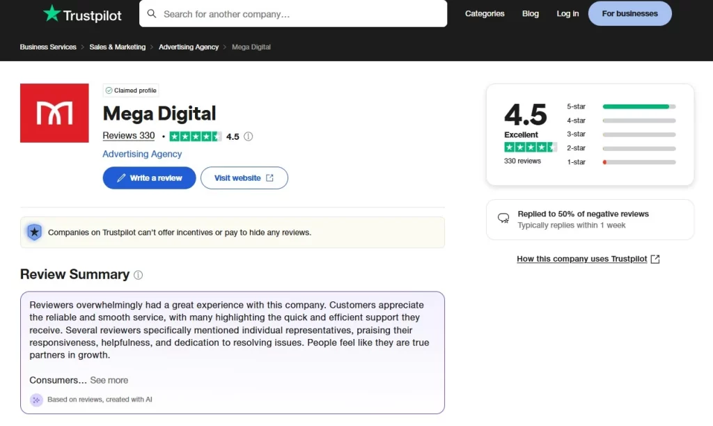Viewport: 713px width, 426px height.
Task: Open How this company uses Trustpilot link
Action: (x=582, y=259)
